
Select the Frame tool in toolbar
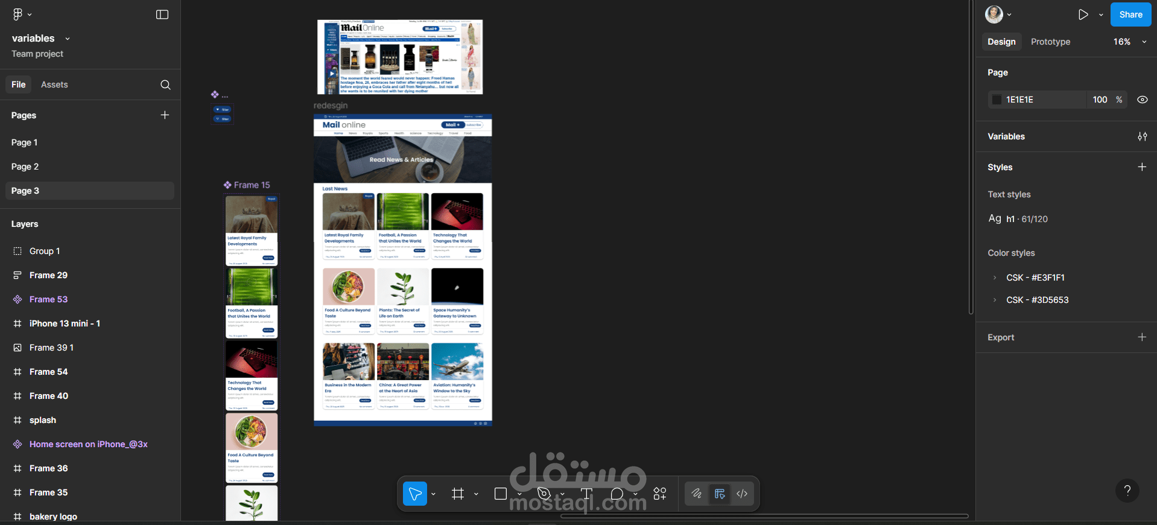click(458, 494)
